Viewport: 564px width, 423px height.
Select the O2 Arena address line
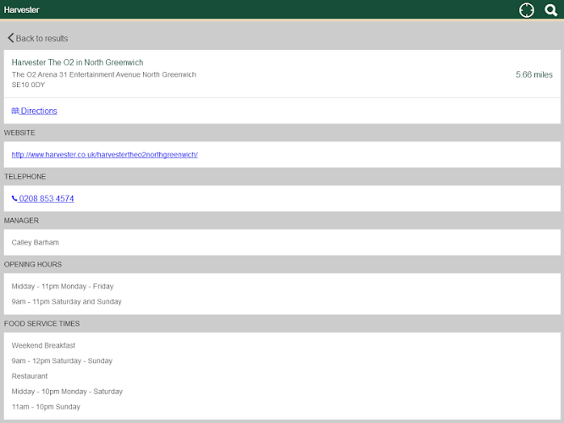point(104,74)
